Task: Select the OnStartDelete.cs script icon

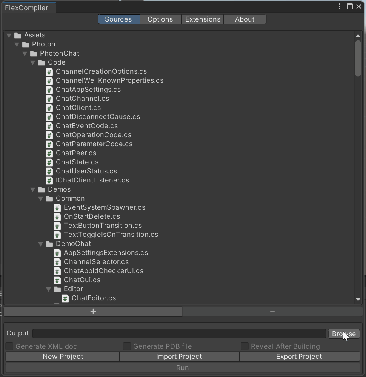Action: coord(57,216)
